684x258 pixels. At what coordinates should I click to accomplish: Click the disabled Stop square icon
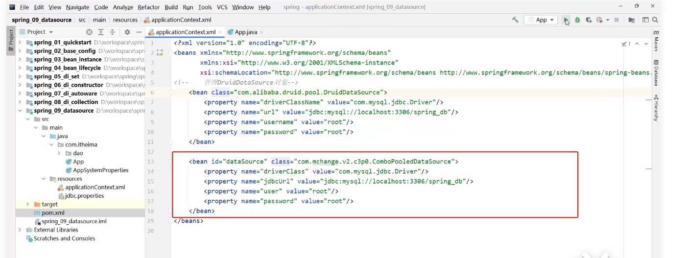(616, 20)
